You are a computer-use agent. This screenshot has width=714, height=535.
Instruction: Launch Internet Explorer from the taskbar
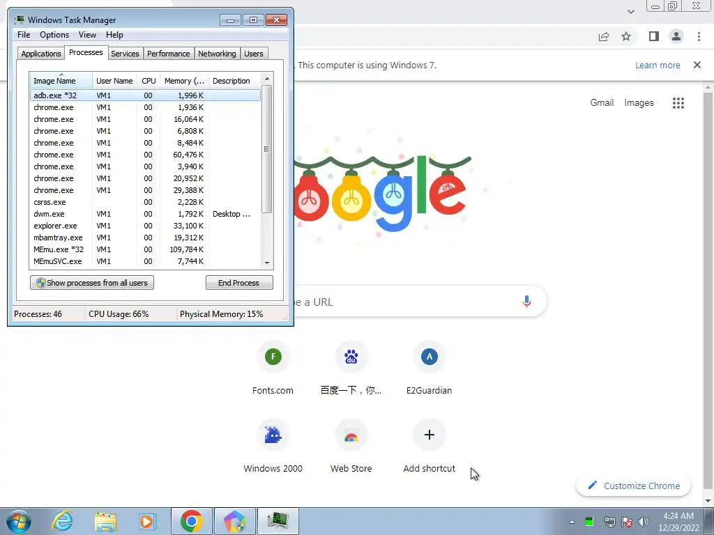click(x=62, y=521)
